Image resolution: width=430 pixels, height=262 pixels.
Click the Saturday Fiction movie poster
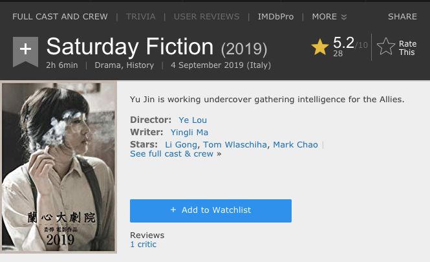[x=59, y=167]
